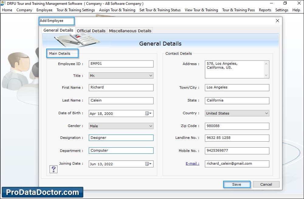This screenshot has height=199, width=304.
Task: Open the Date of Birth calendar picker
Action: (x=149, y=114)
